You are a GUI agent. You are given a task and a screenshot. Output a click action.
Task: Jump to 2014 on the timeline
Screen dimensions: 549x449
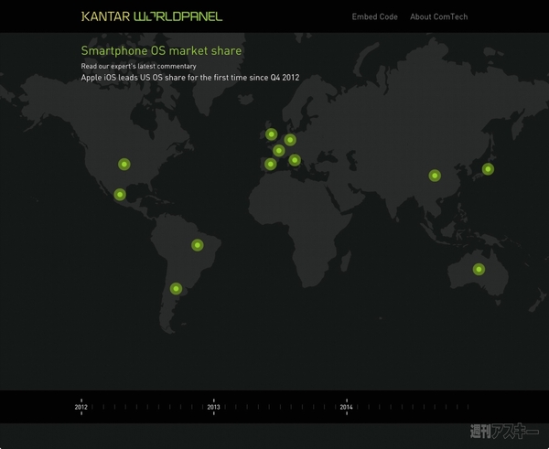(x=346, y=407)
